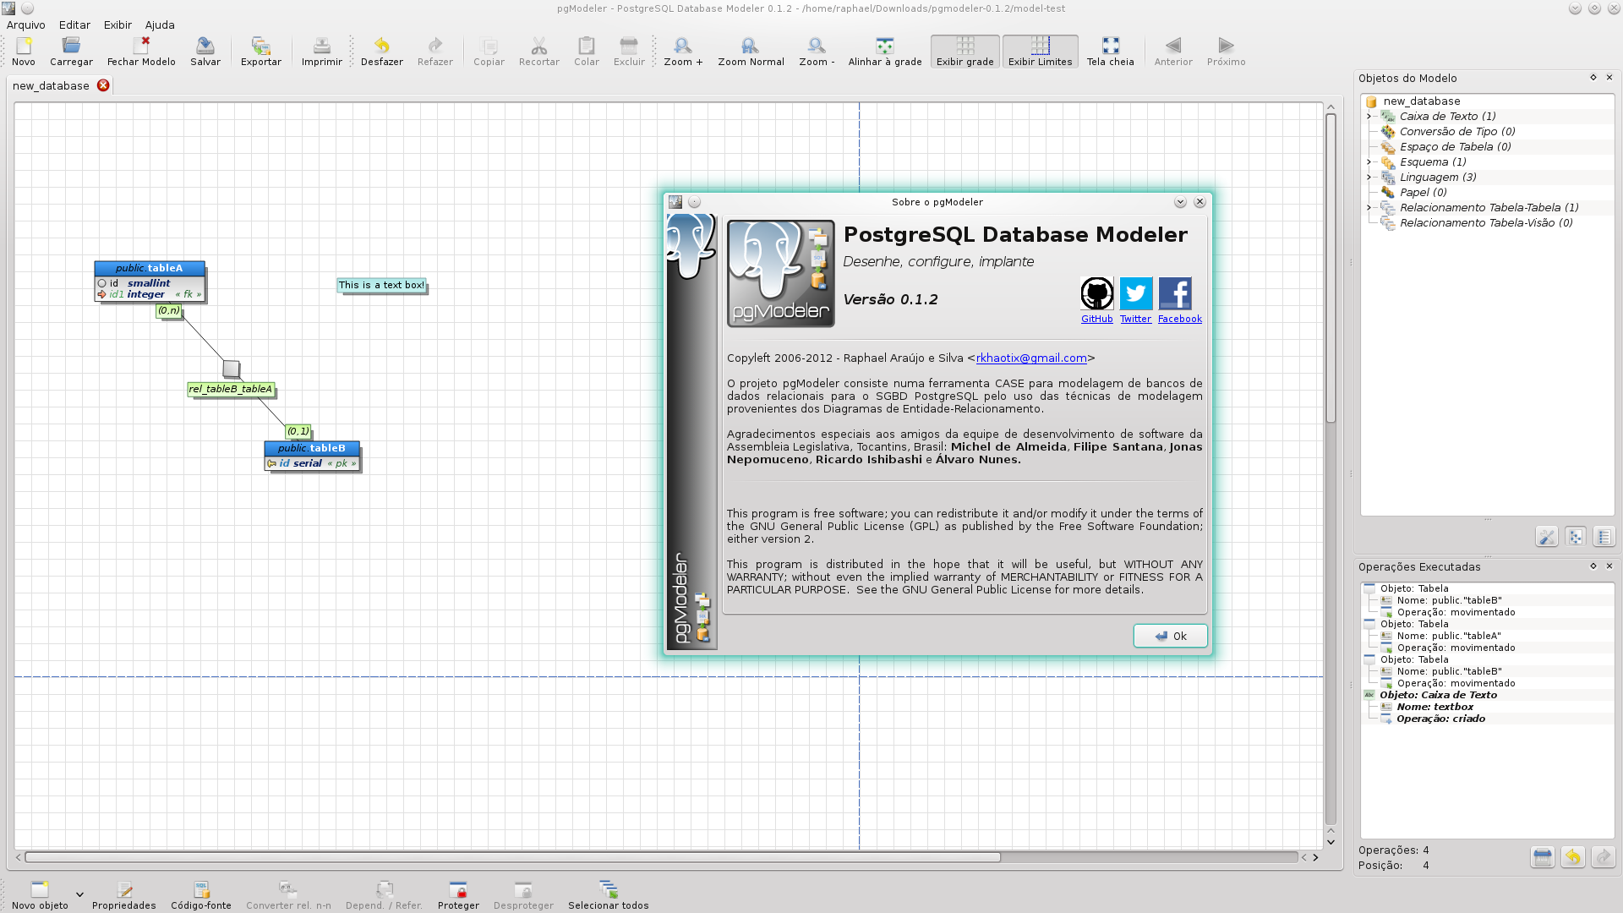
Task: Close the new_database tab
Action: click(103, 85)
